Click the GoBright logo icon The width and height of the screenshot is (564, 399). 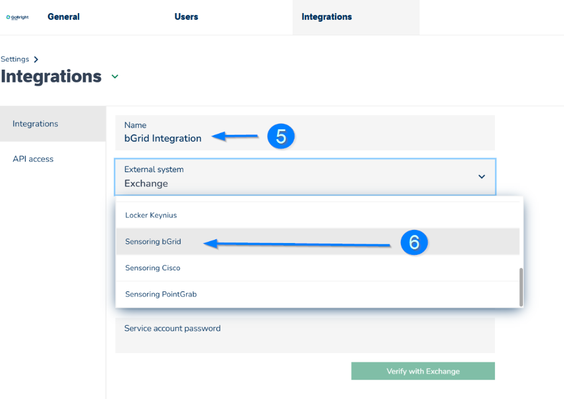tap(17, 17)
